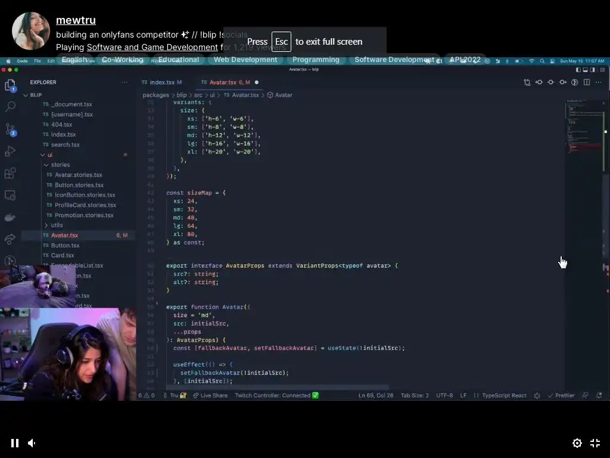Image resolution: width=610 pixels, height=458 pixels.
Task: Open the File menu in macOS menu bar
Action: tap(38, 61)
